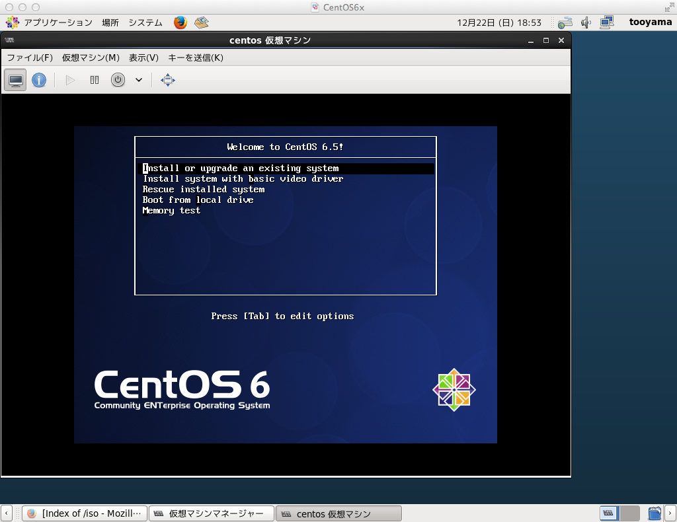Open the 場所 places menu
The image size is (677, 522).
[x=110, y=22]
